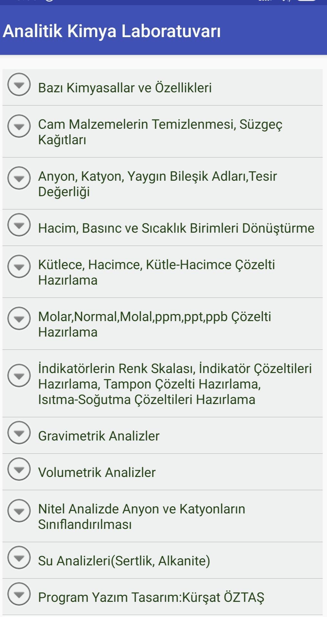The height and width of the screenshot is (617, 327).
Task: Expand arrow by Program Yazım Tasarım
Action: pos(19,594)
